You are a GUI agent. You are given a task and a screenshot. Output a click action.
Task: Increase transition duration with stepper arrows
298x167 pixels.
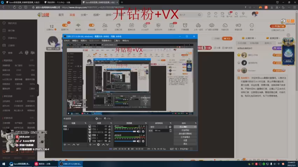click(171, 130)
